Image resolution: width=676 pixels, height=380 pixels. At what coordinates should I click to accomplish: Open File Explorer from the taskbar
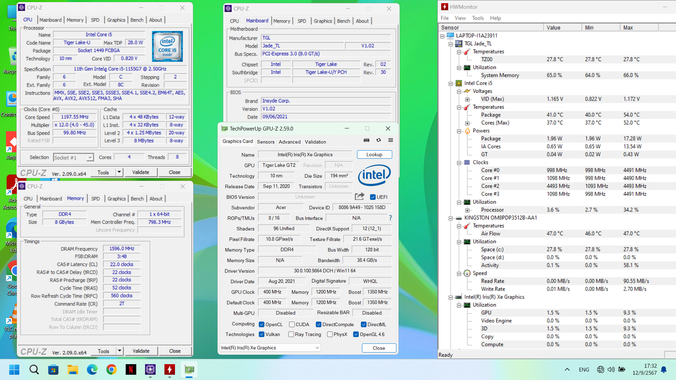pos(73,369)
